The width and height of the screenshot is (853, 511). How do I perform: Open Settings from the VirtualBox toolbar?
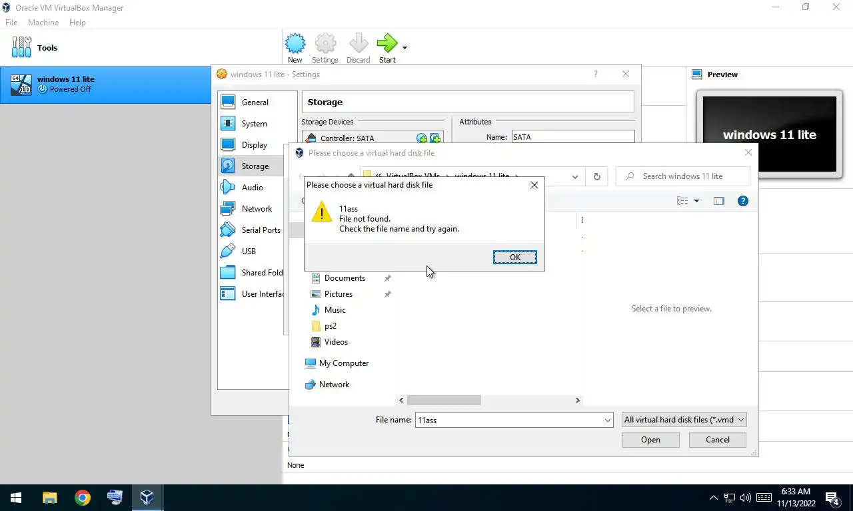click(325, 49)
